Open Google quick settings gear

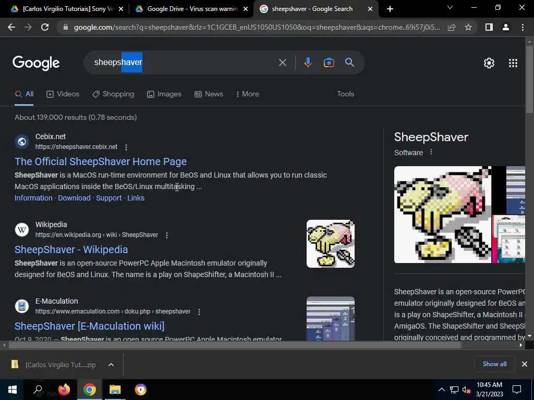click(x=489, y=63)
